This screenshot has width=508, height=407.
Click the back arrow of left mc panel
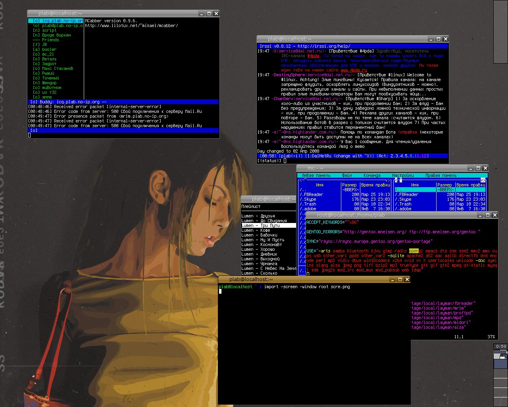301,180
